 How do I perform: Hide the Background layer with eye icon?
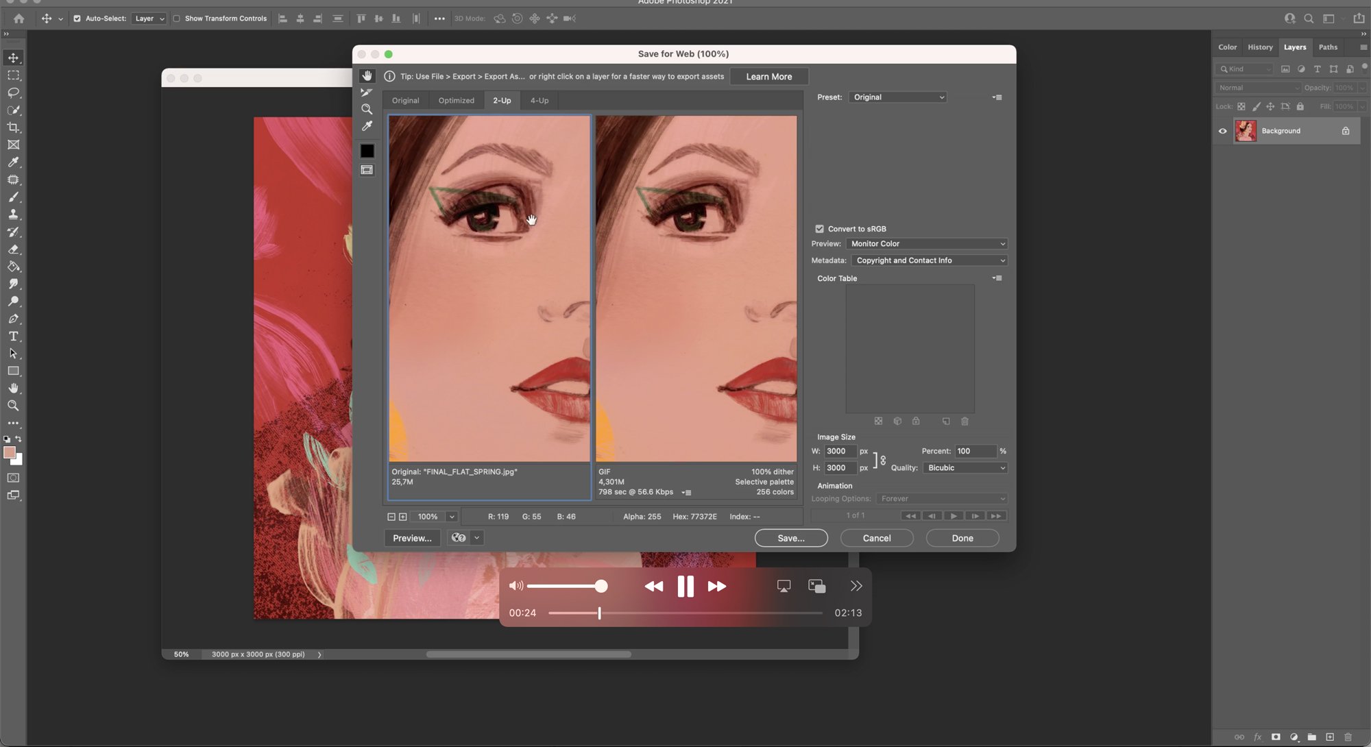[x=1222, y=131]
